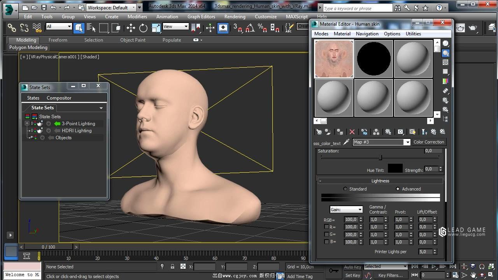The width and height of the screenshot is (498, 280).
Task: Click the Saturation slider handle
Action: coord(381,157)
